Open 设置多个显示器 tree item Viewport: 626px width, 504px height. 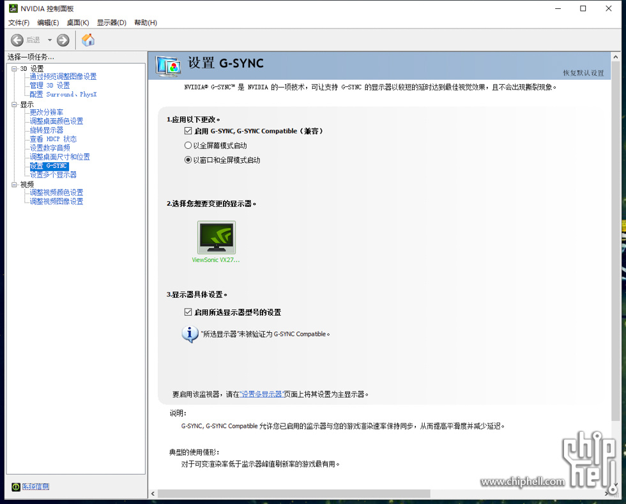(x=53, y=174)
